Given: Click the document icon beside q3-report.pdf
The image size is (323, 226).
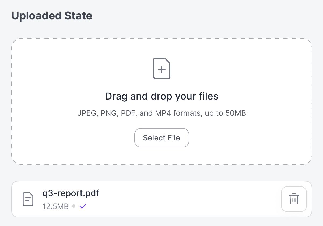Looking at the screenshot, I should [28, 199].
